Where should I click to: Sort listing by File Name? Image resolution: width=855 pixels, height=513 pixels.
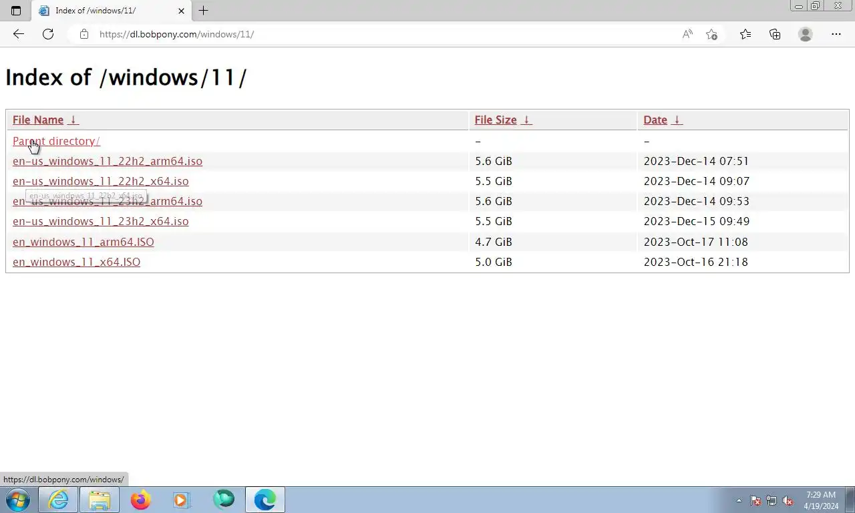[x=38, y=120]
